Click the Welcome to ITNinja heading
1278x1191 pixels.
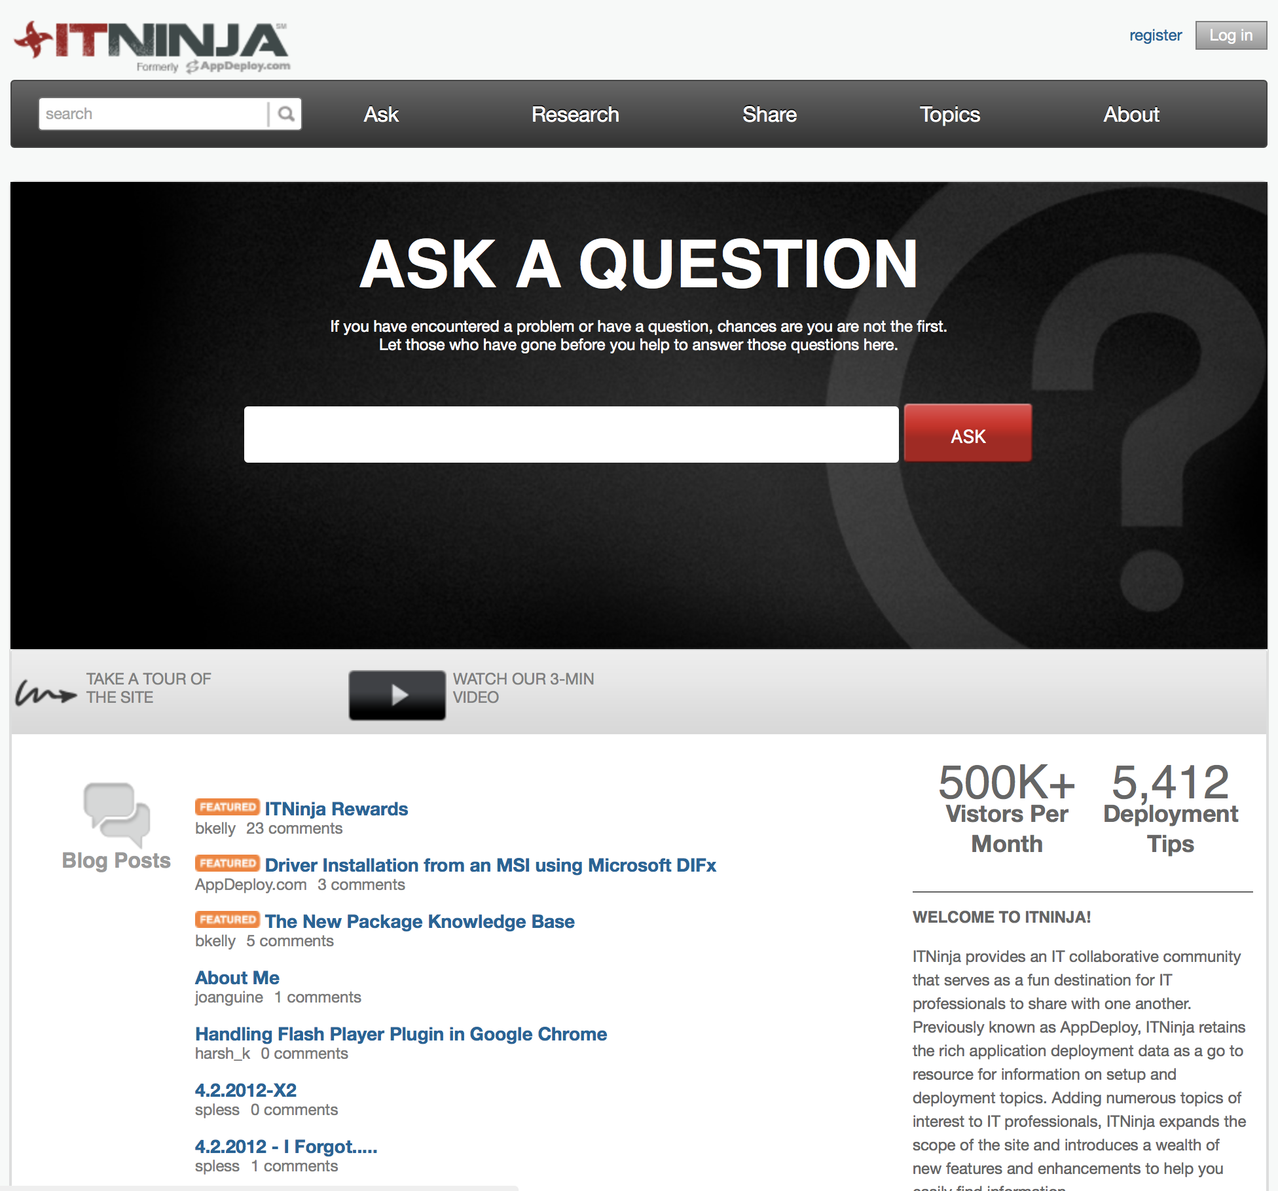tap(1002, 917)
